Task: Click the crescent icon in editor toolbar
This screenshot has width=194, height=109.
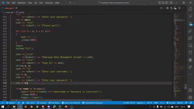Action: 175,8
